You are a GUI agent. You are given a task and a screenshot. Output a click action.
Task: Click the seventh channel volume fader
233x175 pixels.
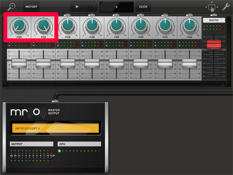click(165, 63)
